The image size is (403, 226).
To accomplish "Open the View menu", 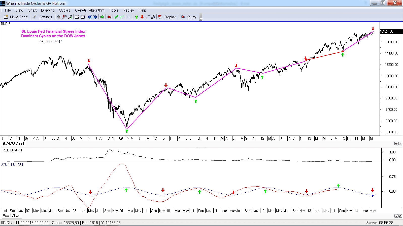I will coord(19,10).
